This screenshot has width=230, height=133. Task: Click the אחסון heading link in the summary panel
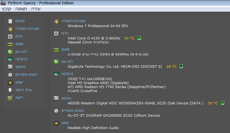click(66, 98)
